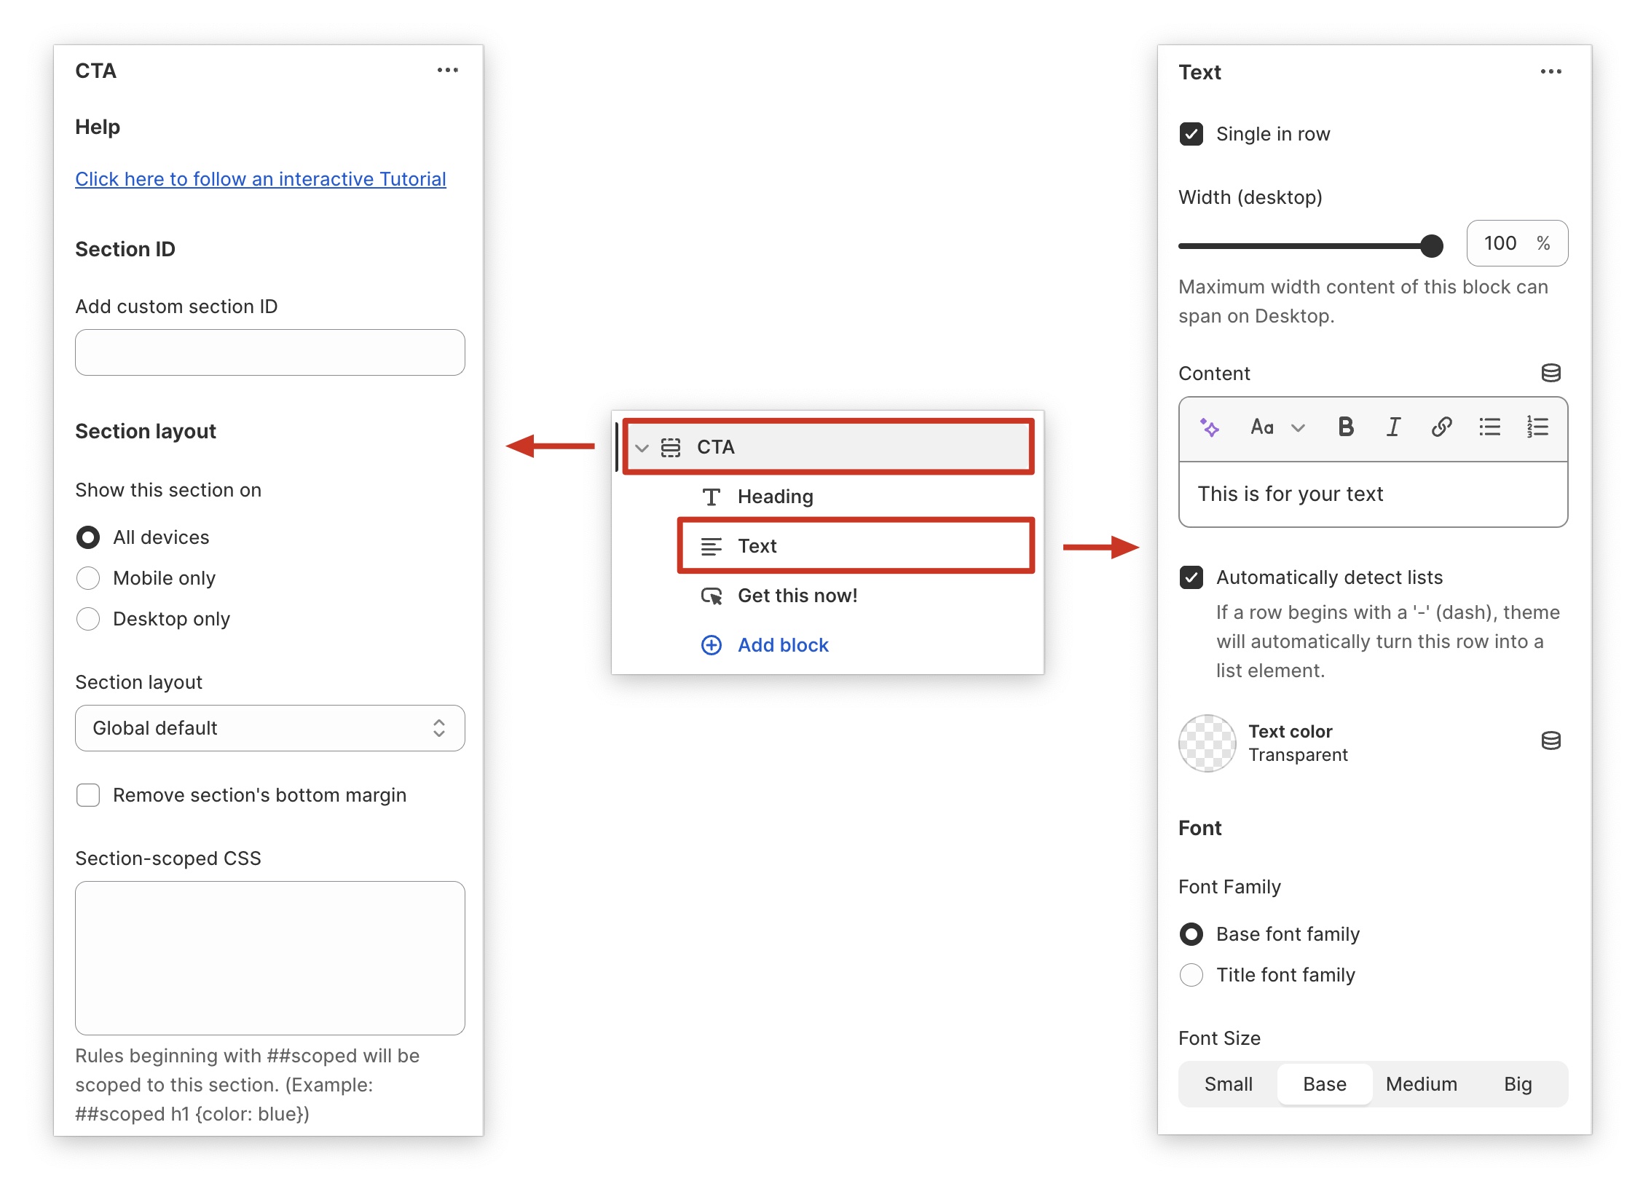
Task: Select Mobile only radio option
Action: point(88,578)
